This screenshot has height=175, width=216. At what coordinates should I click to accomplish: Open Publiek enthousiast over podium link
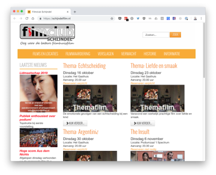tap(37, 118)
